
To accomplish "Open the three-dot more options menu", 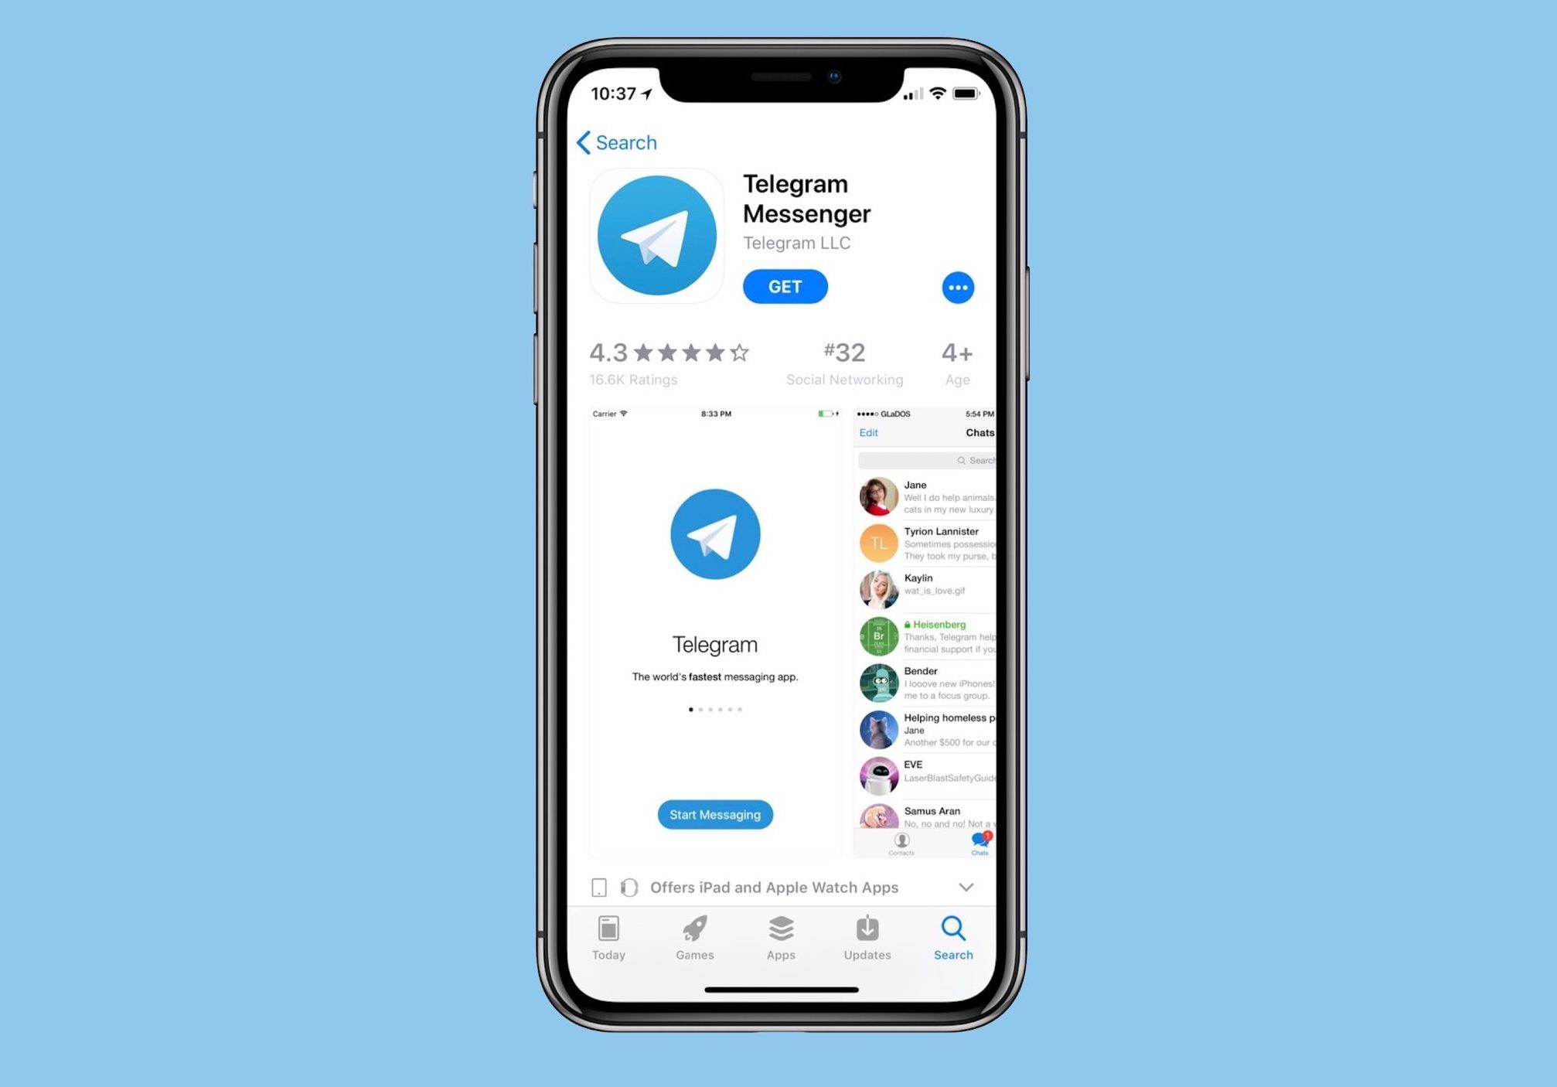I will pos(959,288).
